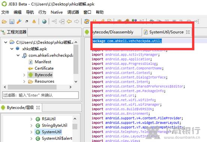The image size is (207, 142).
Task: Expand the RSAUtil class node
Action: [31, 119]
